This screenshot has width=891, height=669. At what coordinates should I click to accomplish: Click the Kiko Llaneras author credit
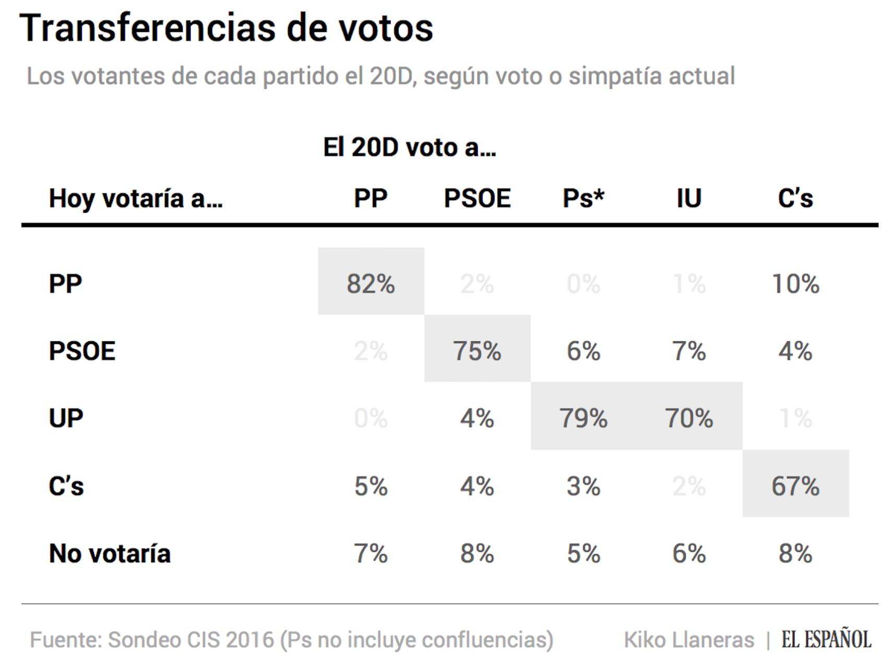coord(689,640)
